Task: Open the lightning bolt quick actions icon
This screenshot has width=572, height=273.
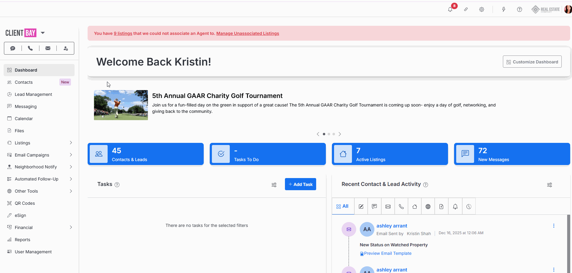Action: pos(503,9)
